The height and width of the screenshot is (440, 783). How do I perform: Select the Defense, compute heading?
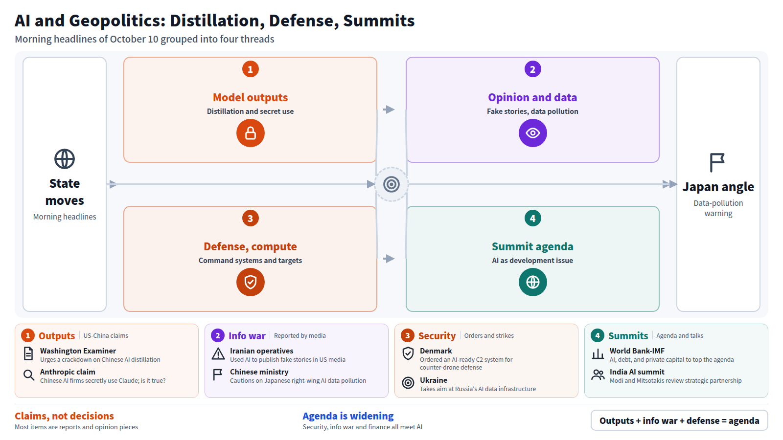point(251,246)
